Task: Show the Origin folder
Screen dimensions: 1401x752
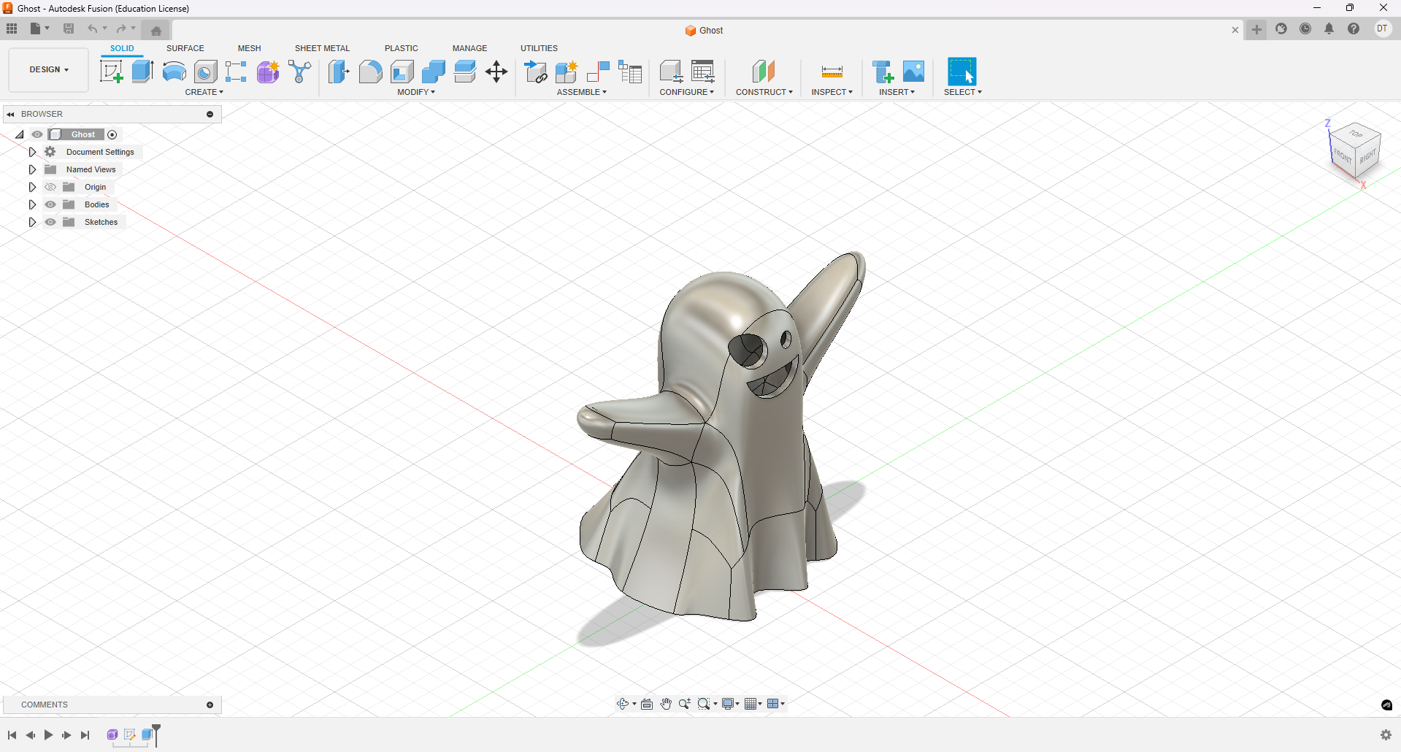Action: click(x=50, y=187)
